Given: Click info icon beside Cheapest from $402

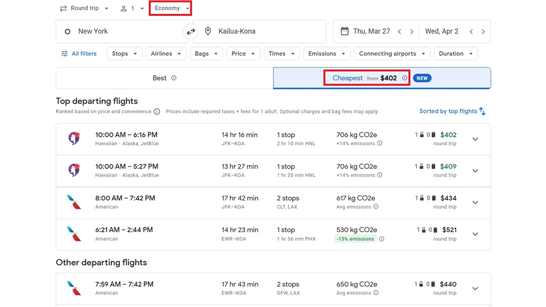Looking at the screenshot, I should coord(405,78).
